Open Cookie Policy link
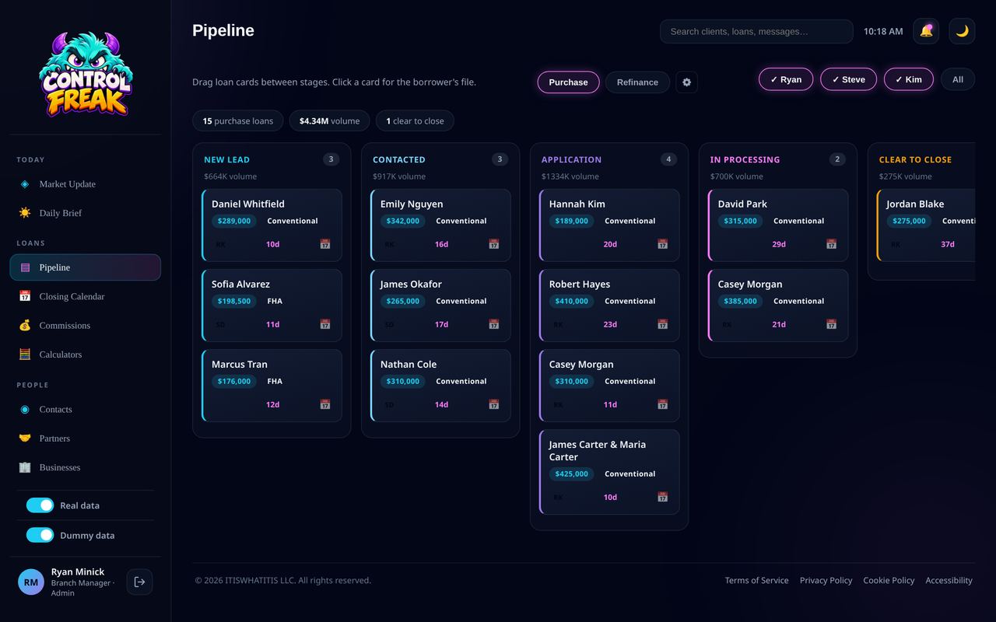Screen dimensions: 996x622 coord(889,581)
